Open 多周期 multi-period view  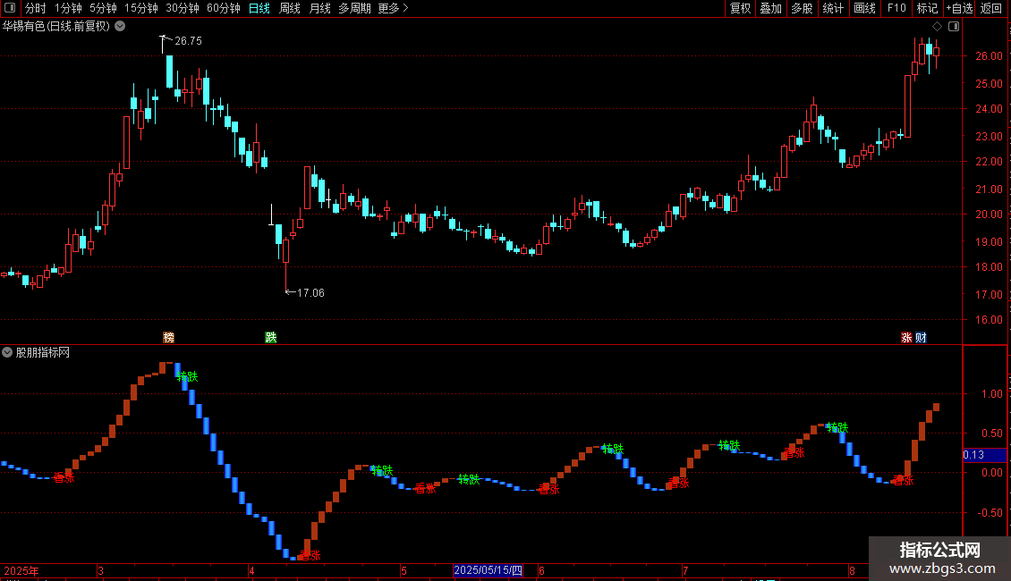click(354, 8)
